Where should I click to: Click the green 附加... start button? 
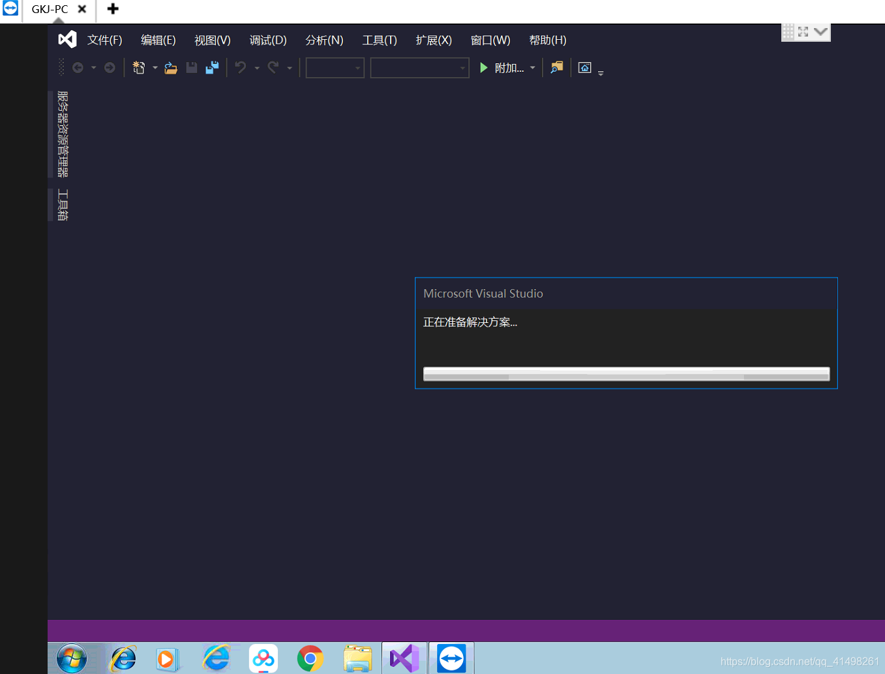501,68
